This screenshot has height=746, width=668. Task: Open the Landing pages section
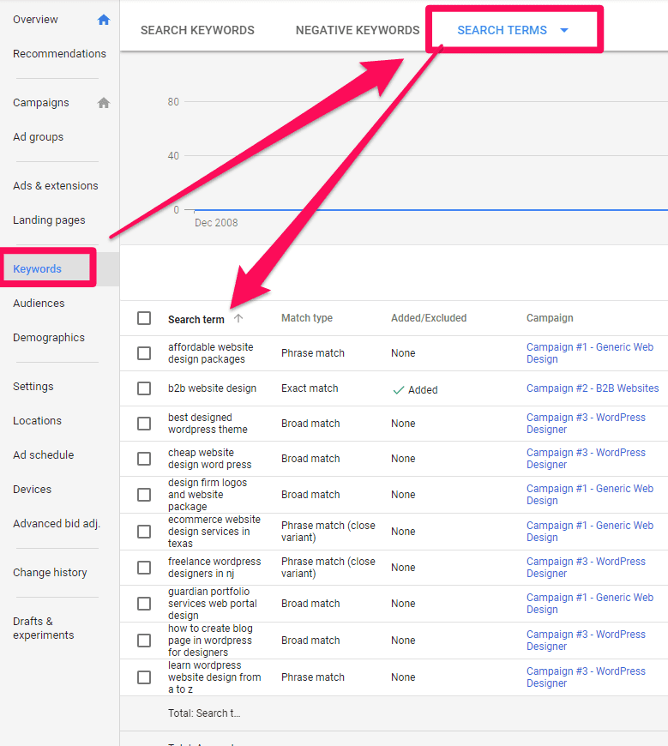tap(49, 220)
